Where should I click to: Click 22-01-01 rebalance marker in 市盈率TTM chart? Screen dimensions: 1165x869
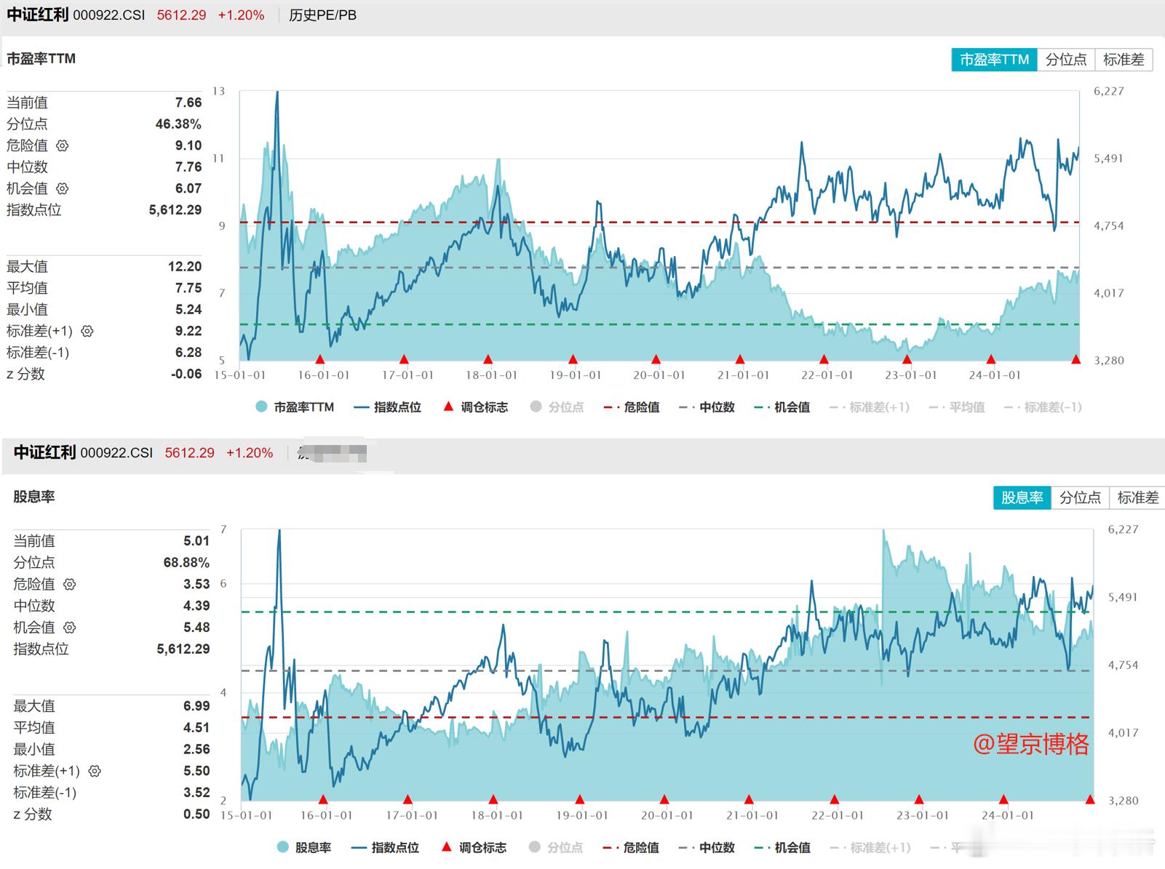pyautogui.click(x=824, y=359)
